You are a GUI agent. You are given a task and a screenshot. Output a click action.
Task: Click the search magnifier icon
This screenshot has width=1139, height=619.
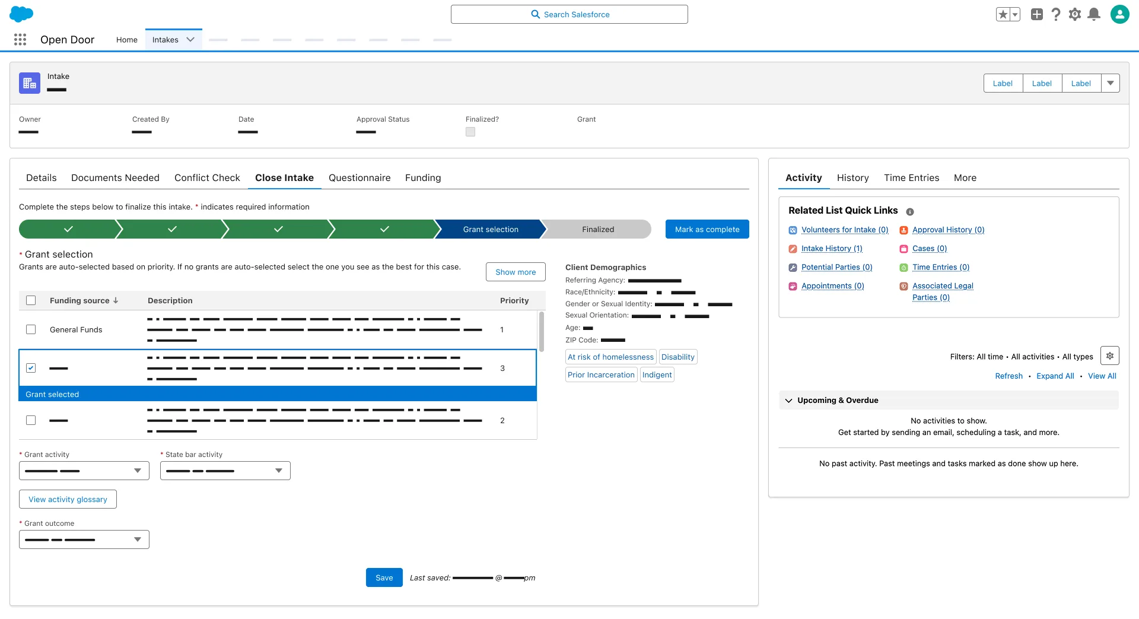coord(536,14)
